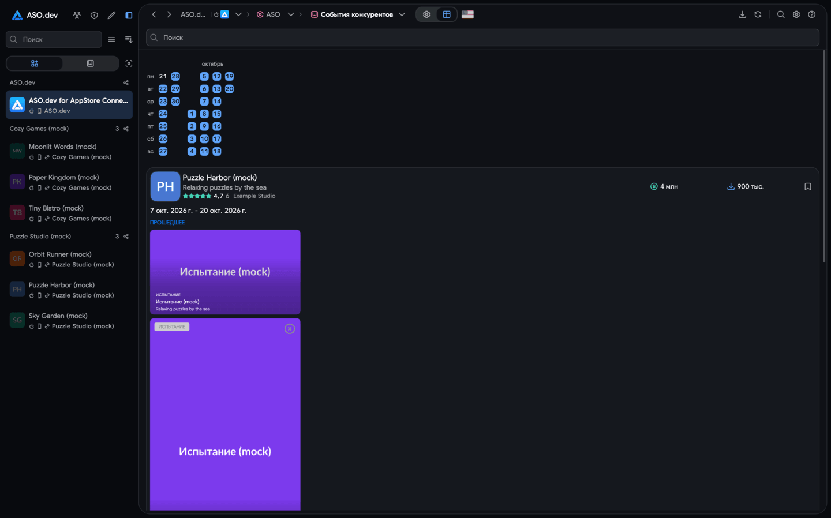Switch to the bookmarks tab in sidebar
Image resolution: width=831 pixels, height=518 pixels.
91,63
